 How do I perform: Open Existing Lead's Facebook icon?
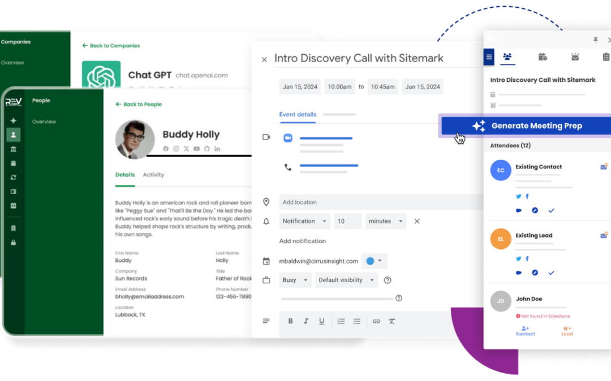[527, 259]
